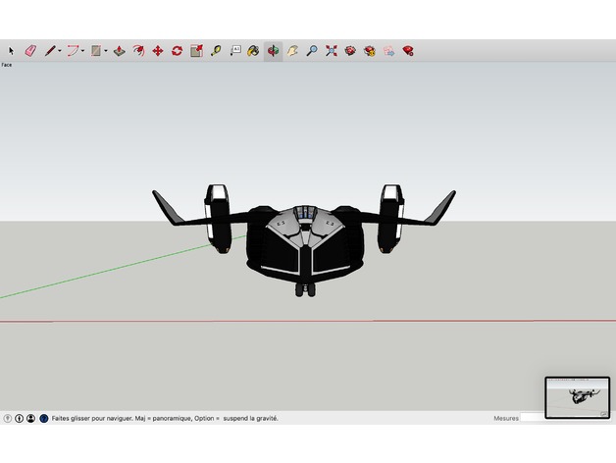Pick the Line pencil tool
Viewport: 616px width, 463px height.
[49, 51]
